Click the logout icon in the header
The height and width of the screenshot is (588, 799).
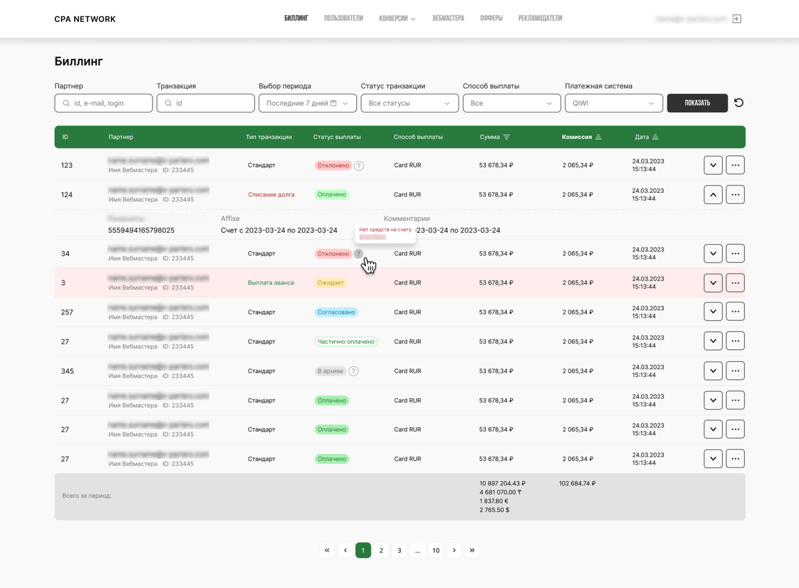click(737, 18)
